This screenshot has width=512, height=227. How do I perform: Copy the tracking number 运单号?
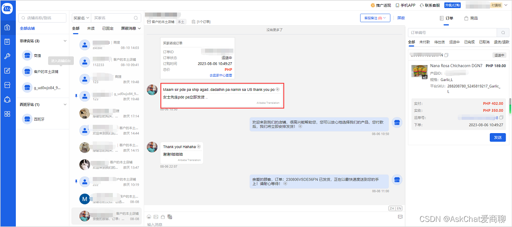501,117
